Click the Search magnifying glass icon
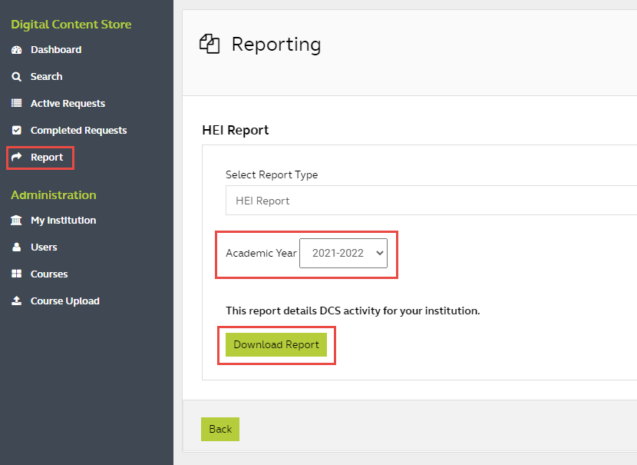Viewport: 637px width, 465px height. coord(16,77)
